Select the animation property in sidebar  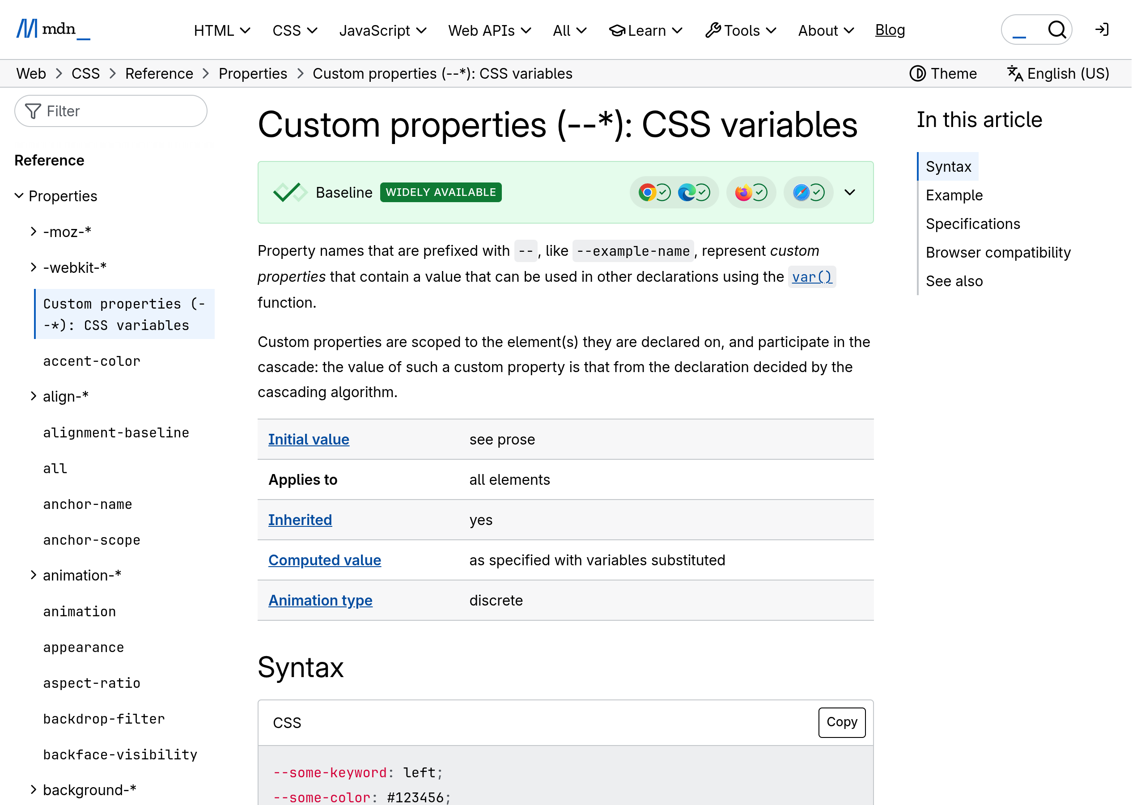(x=79, y=611)
